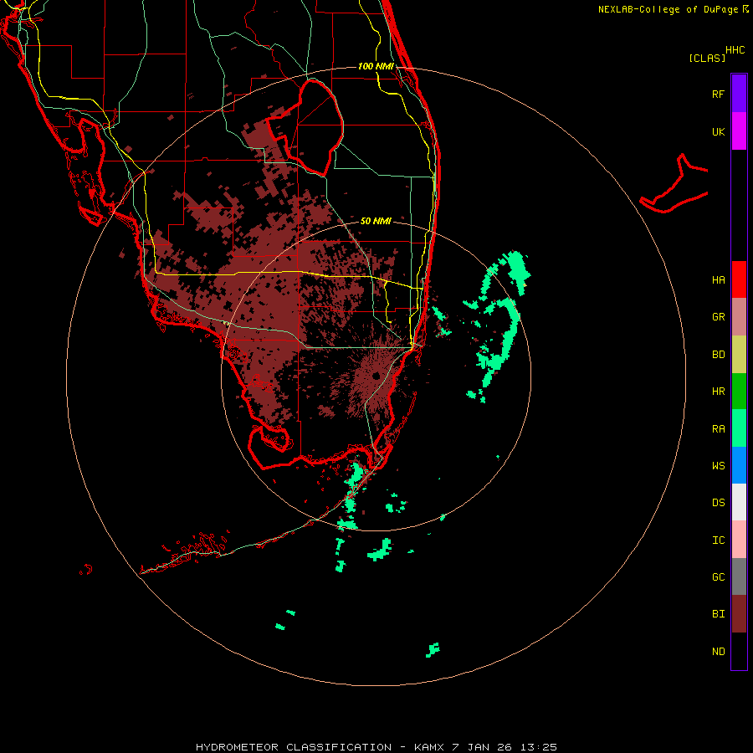This screenshot has height=753, width=753.
Task: Click the HYDROMETEOR CLASSIFICATION title text
Action: click(294, 747)
